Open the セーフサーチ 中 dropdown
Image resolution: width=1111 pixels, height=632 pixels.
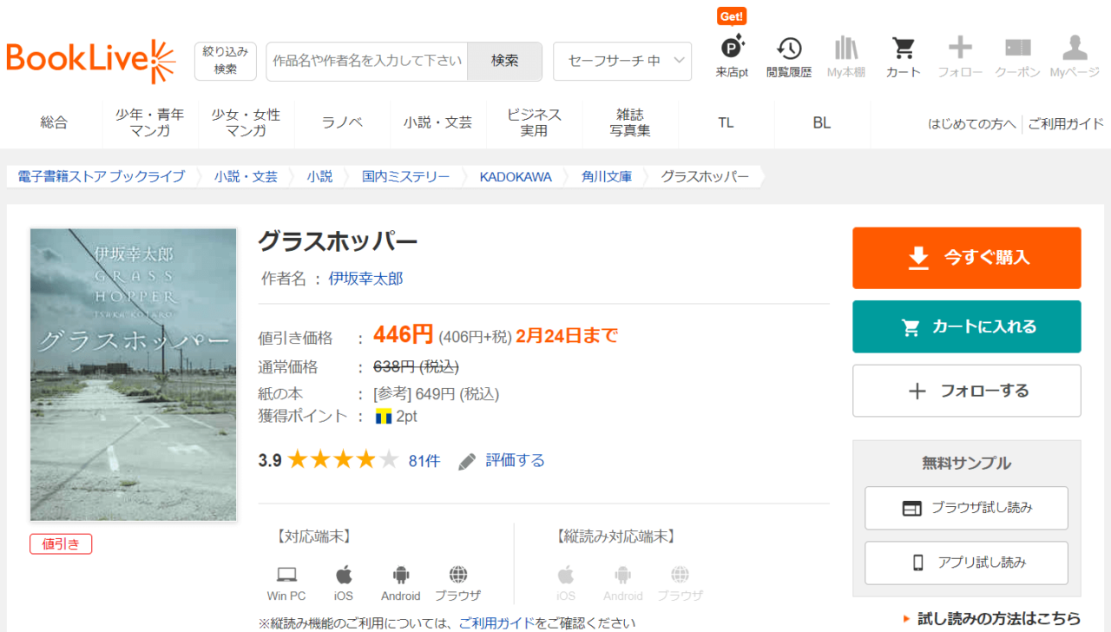(x=622, y=61)
